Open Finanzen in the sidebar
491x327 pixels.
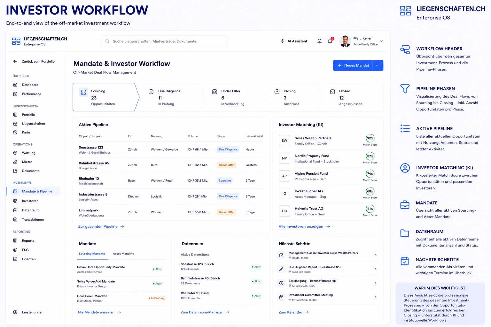[29, 259]
